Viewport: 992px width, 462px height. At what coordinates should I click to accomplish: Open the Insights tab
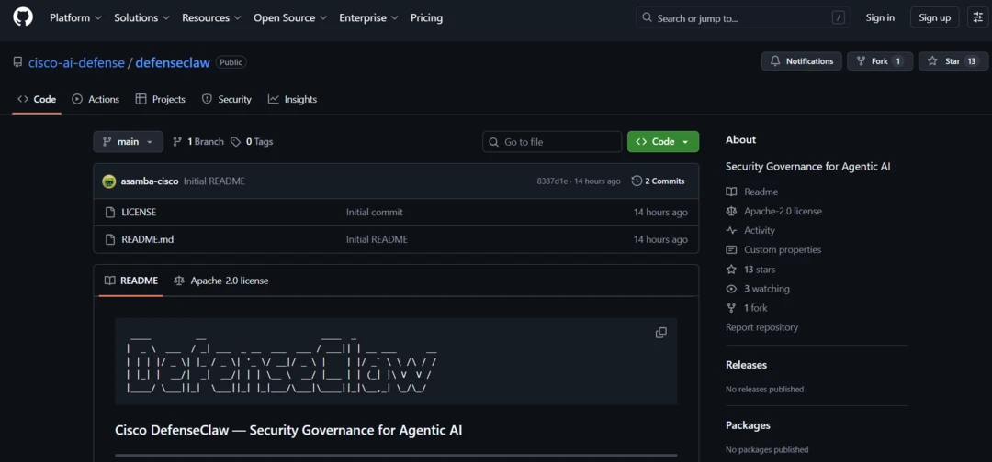point(292,99)
